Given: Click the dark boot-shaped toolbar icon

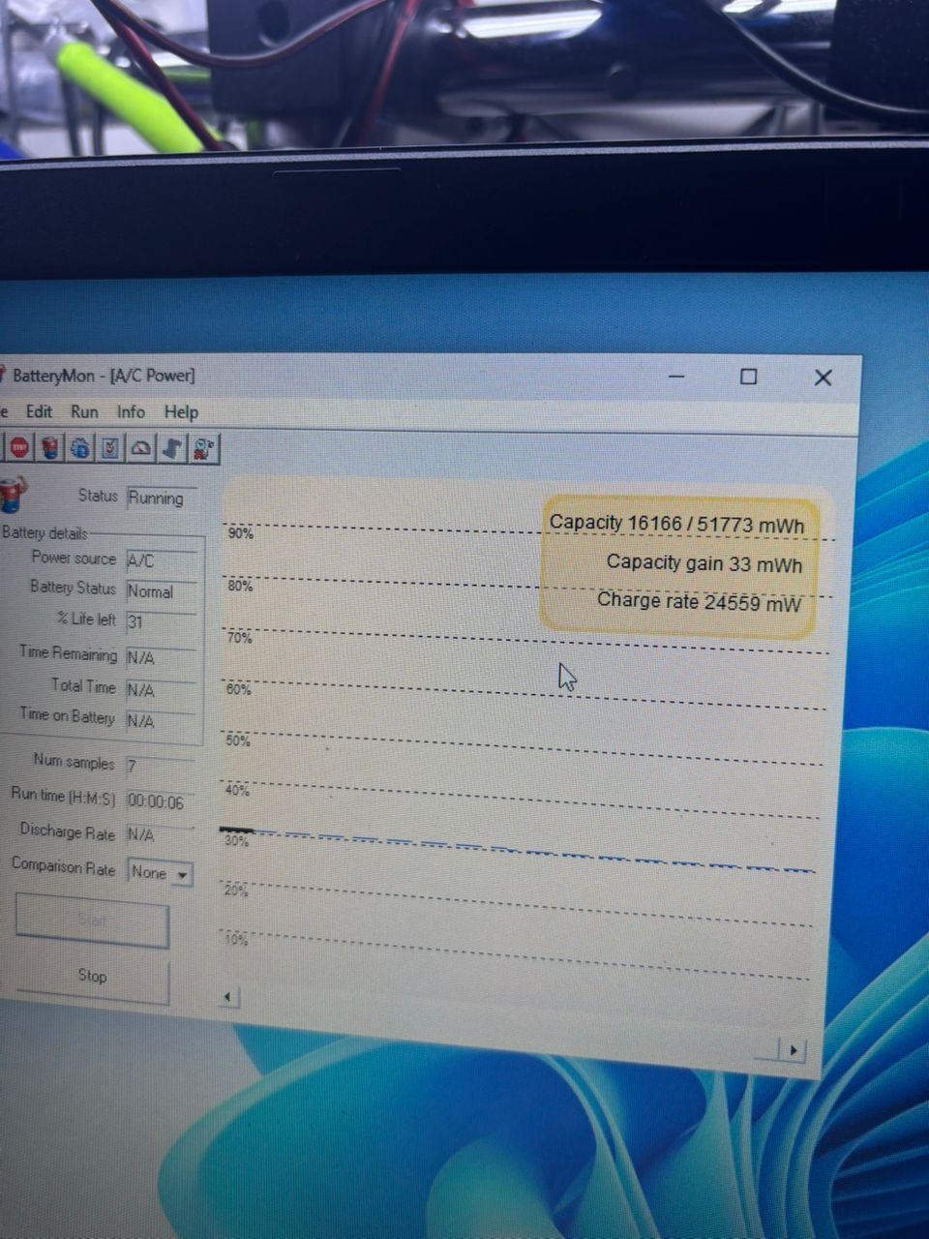Looking at the screenshot, I should [172, 448].
